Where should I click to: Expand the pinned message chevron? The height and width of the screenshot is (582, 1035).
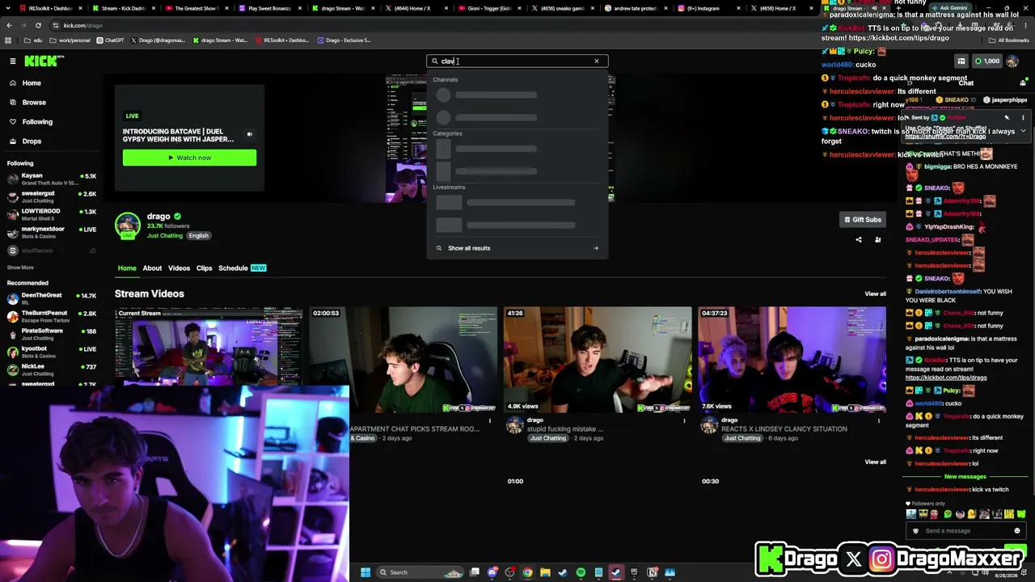click(1023, 131)
